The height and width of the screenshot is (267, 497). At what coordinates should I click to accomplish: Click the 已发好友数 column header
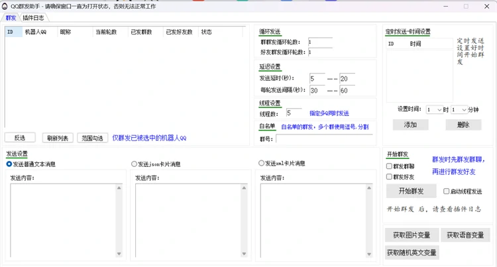(x=181, y=32)
